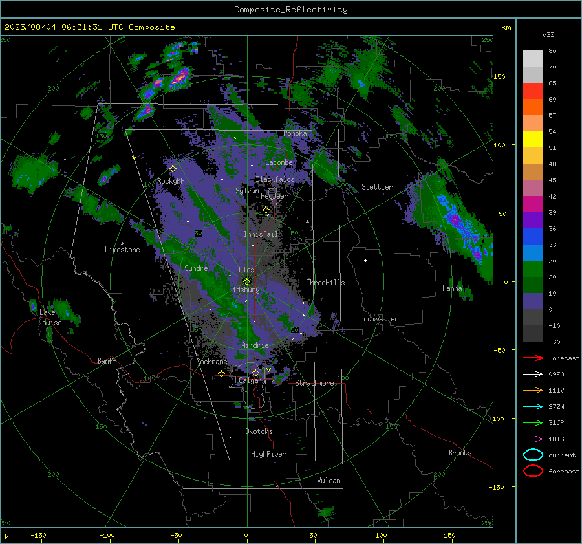Image resolution: width=582 pixels, height=544 pixels.
Task: Click the Strathmore city label
Action: click(x=314, y=383)
